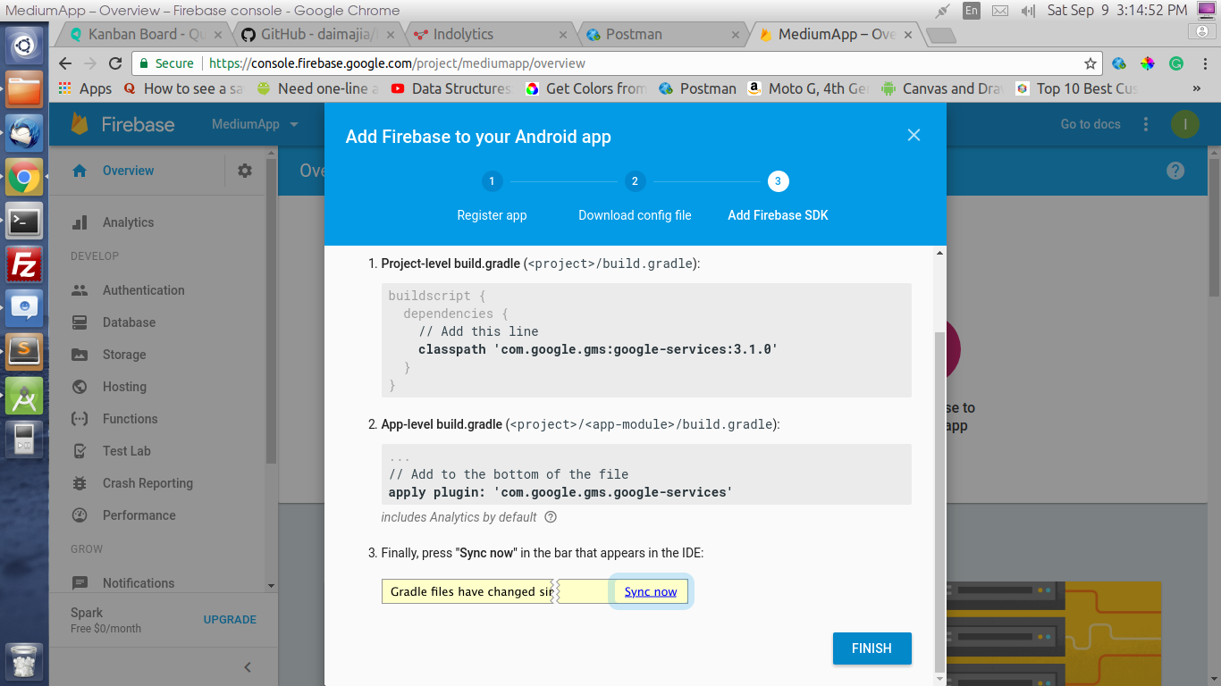Open Sublime Text from the dock
Viewport: 1221px width, 686px height.
[24, 351]
